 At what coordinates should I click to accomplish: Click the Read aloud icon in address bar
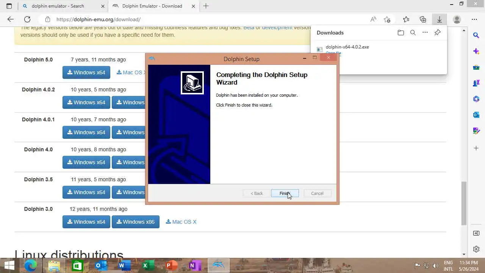(x=373, y=19)
